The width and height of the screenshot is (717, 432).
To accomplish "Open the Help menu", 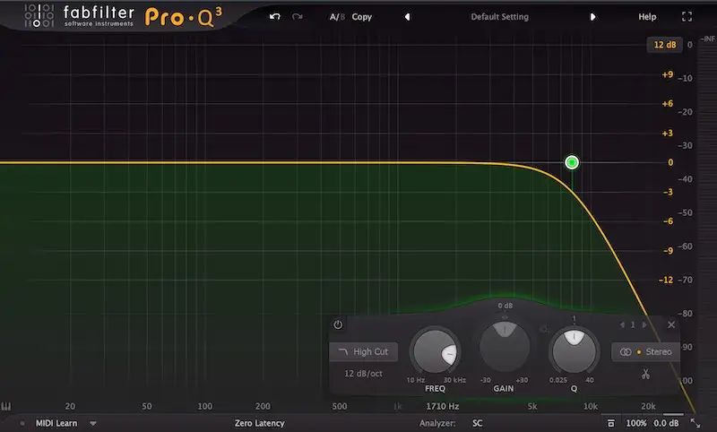I will click(x=646, y=17).
